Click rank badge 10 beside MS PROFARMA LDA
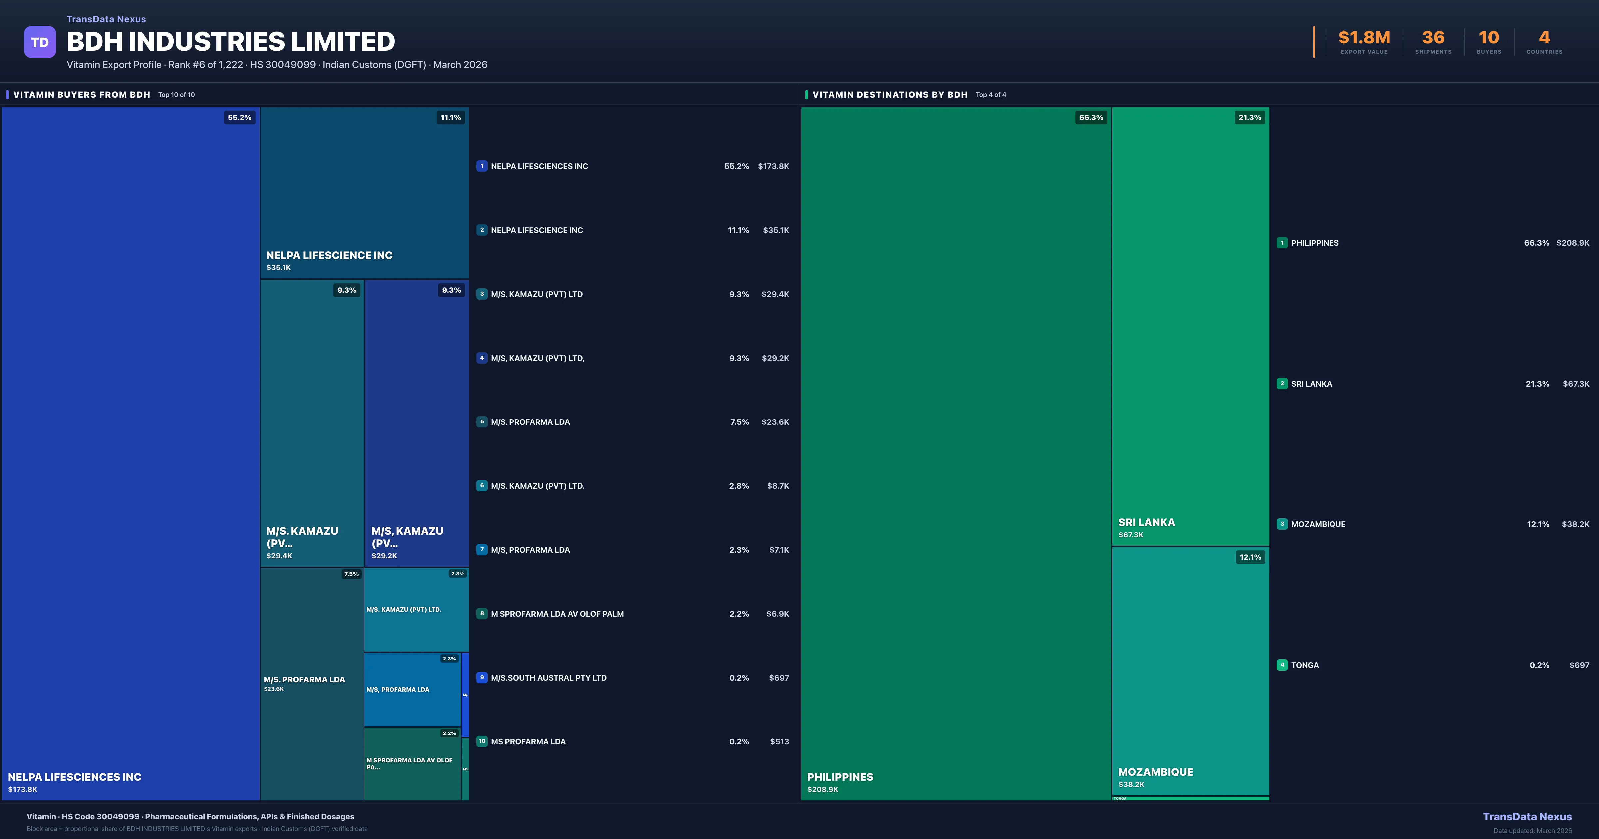The image size is (1599, 839). coord(482,741)
